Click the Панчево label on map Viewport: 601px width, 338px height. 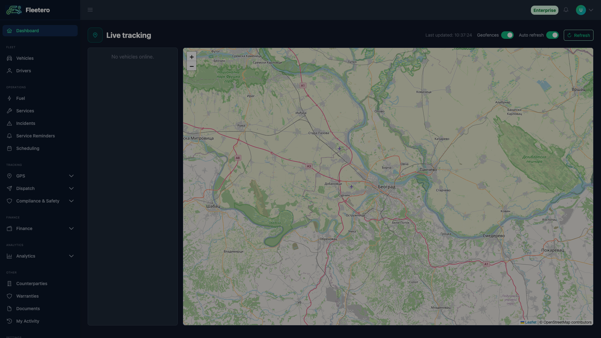(x=428, y=170)
